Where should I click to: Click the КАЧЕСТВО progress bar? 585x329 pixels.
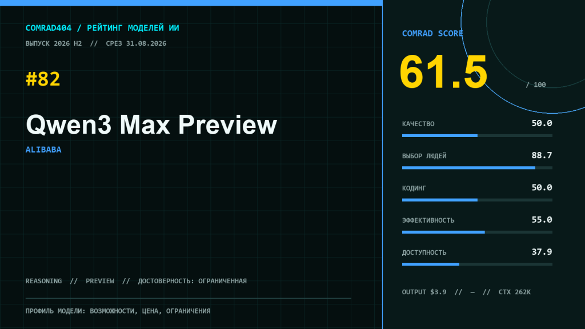(477, 136)
